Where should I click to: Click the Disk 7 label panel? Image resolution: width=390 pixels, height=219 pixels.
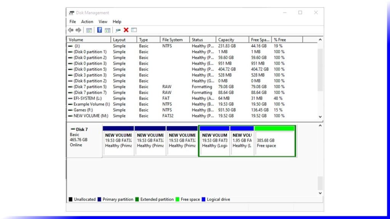tap(84, 140)
